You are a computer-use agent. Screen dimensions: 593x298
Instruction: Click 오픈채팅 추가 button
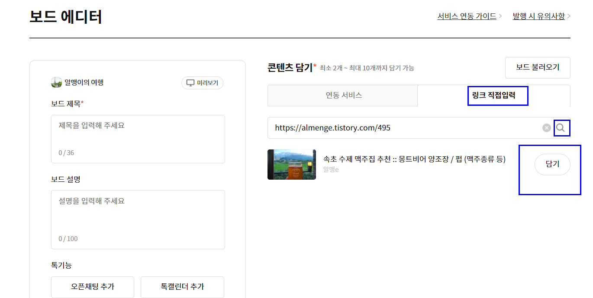click(x=93, y=287)
